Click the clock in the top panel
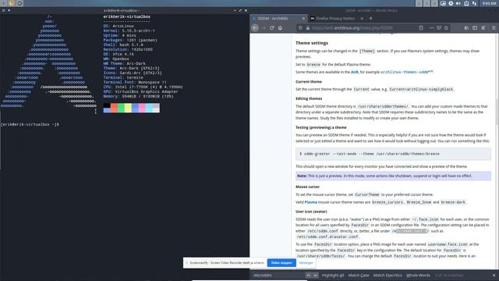This screenshot has width=499, height=281. tap(489, 3)
